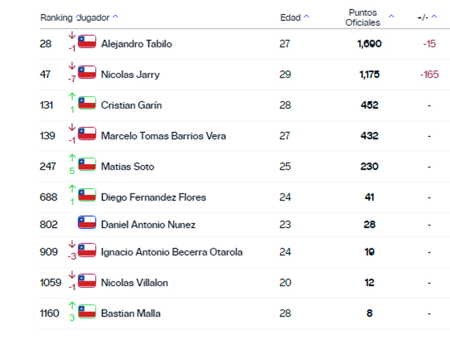The height and width of the screenshot is (345, 450).
Task: Click the Chile flag beside Alejandro Tabilo
Action: (87, 42)
